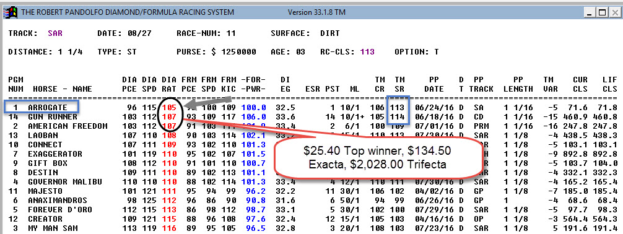Image resolution: width=623 pixels, height=234 pixels.
Task: Click EXAGGERATOR's power rating 101.5
Action: pyautogui.click(x=253, y=154)
